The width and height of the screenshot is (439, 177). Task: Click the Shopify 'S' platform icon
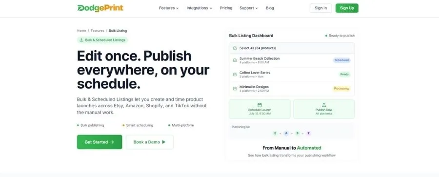298,133
